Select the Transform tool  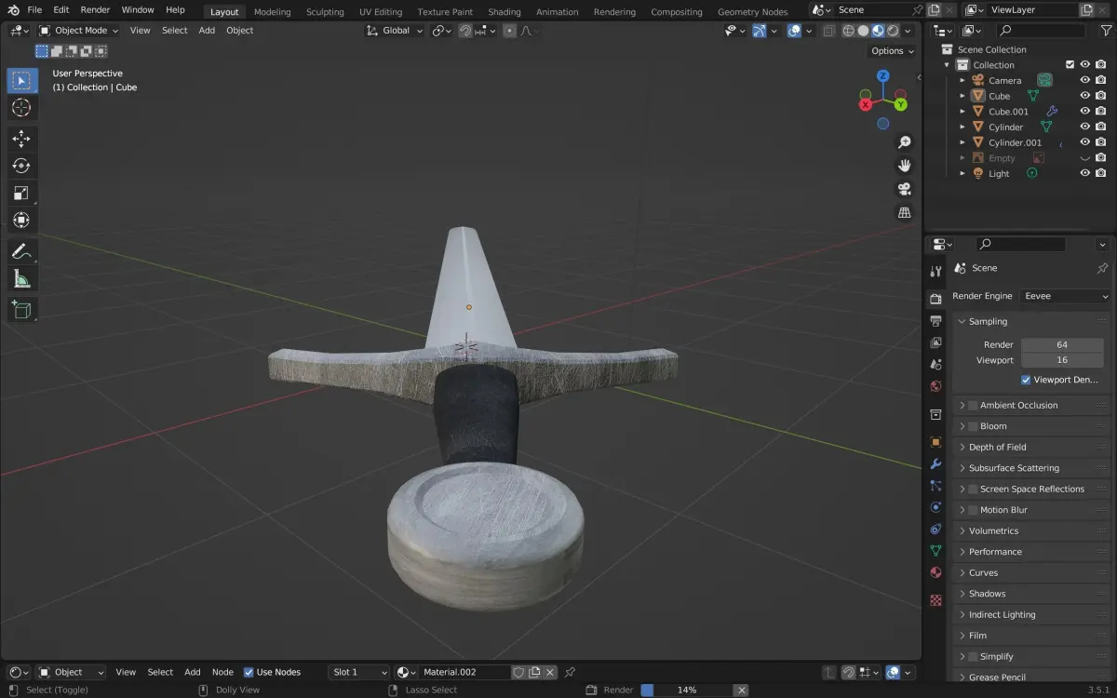(x=21, y=220)
